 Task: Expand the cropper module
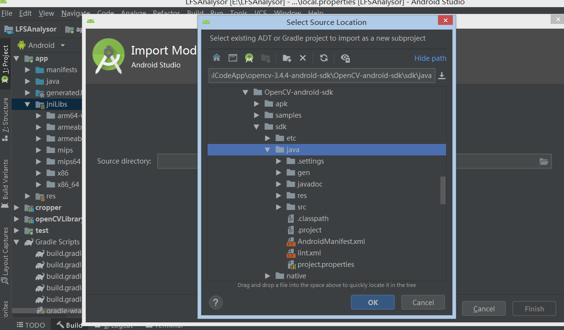tap(17, 208)
